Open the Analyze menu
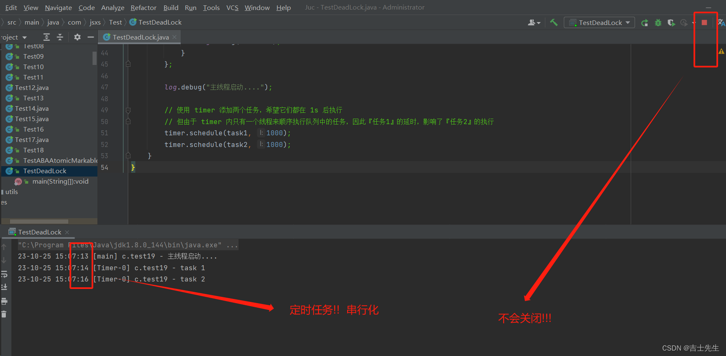Image resolution: width=726 pixels, height=356 pixels. click(x=113, y=7)
